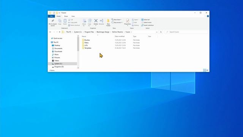Click Select all in the Select group

(x=145, y=20)
